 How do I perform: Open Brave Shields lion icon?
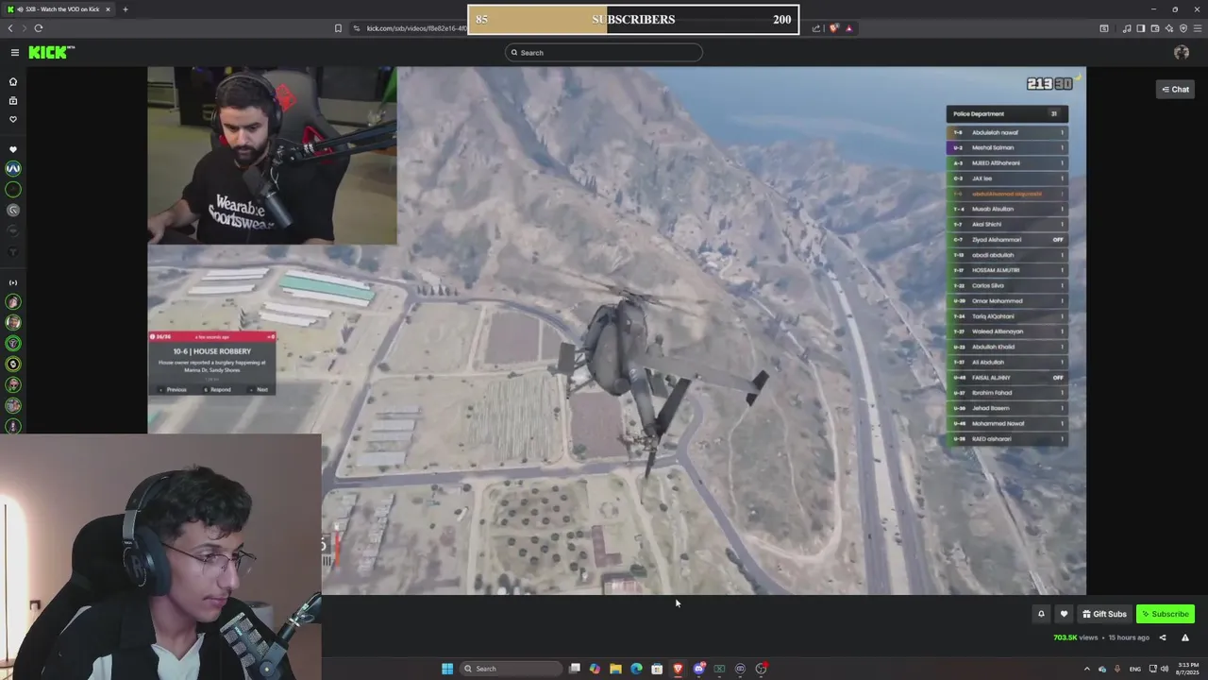point(833,28)
